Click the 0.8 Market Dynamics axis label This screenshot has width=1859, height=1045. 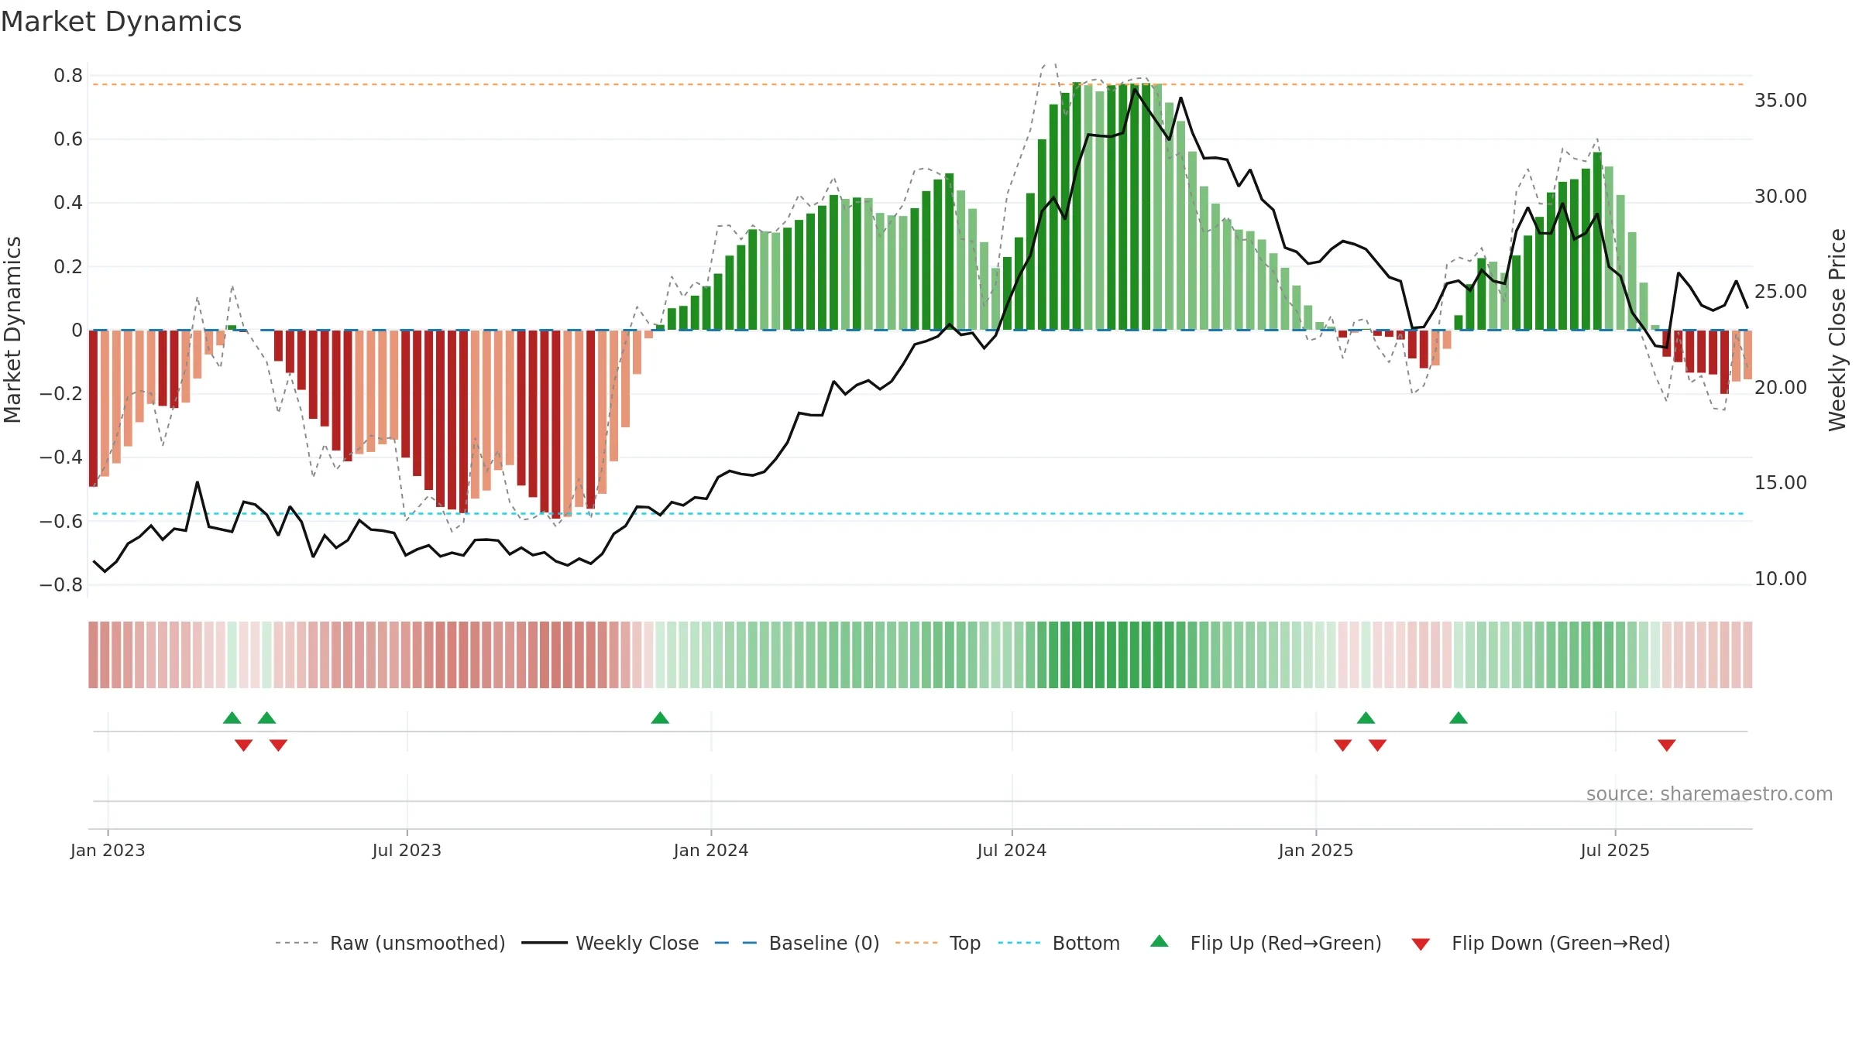68,76
